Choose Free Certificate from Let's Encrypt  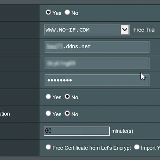48,147
